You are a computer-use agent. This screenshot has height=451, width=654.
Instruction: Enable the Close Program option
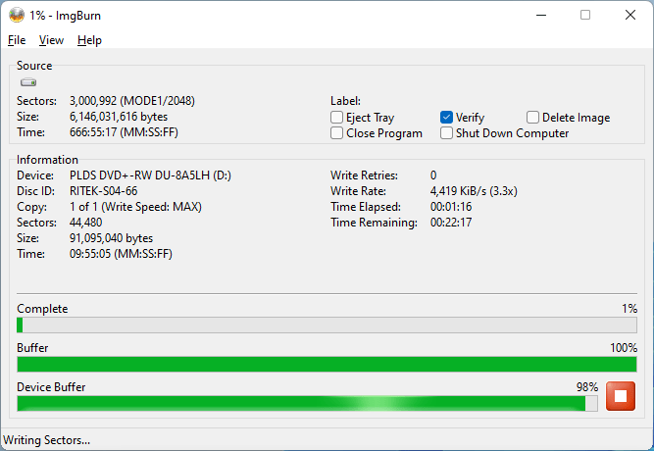point(337,133)
